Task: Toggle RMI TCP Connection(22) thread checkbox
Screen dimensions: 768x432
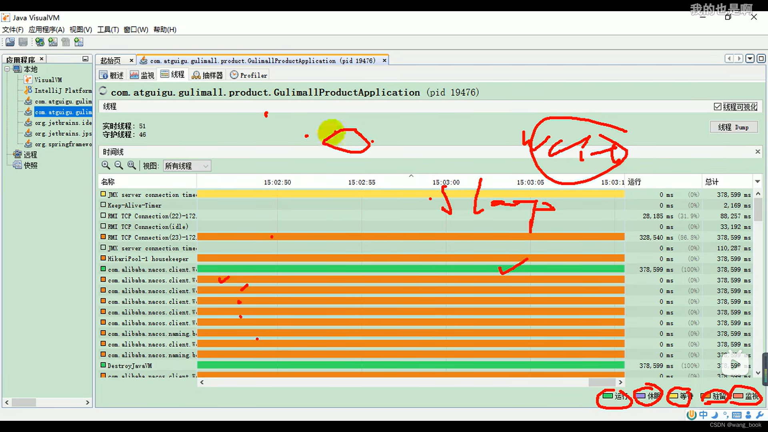Action: pyautogui.click(x=103, y=216)
